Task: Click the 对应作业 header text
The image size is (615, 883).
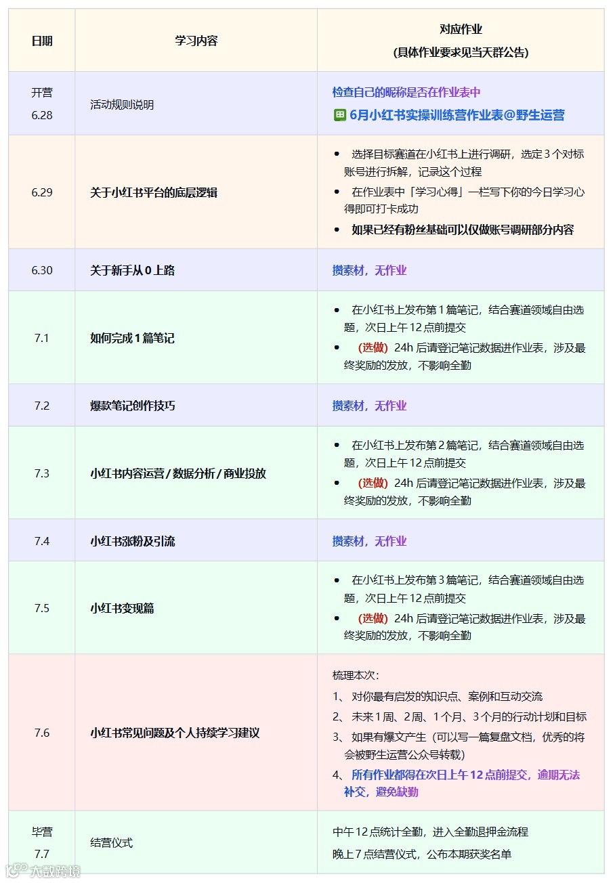Action: pos(461,29)
